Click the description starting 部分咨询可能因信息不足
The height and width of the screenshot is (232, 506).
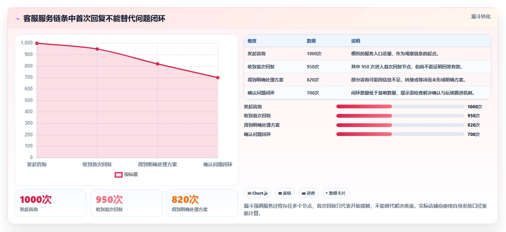[x=408, y=80]
